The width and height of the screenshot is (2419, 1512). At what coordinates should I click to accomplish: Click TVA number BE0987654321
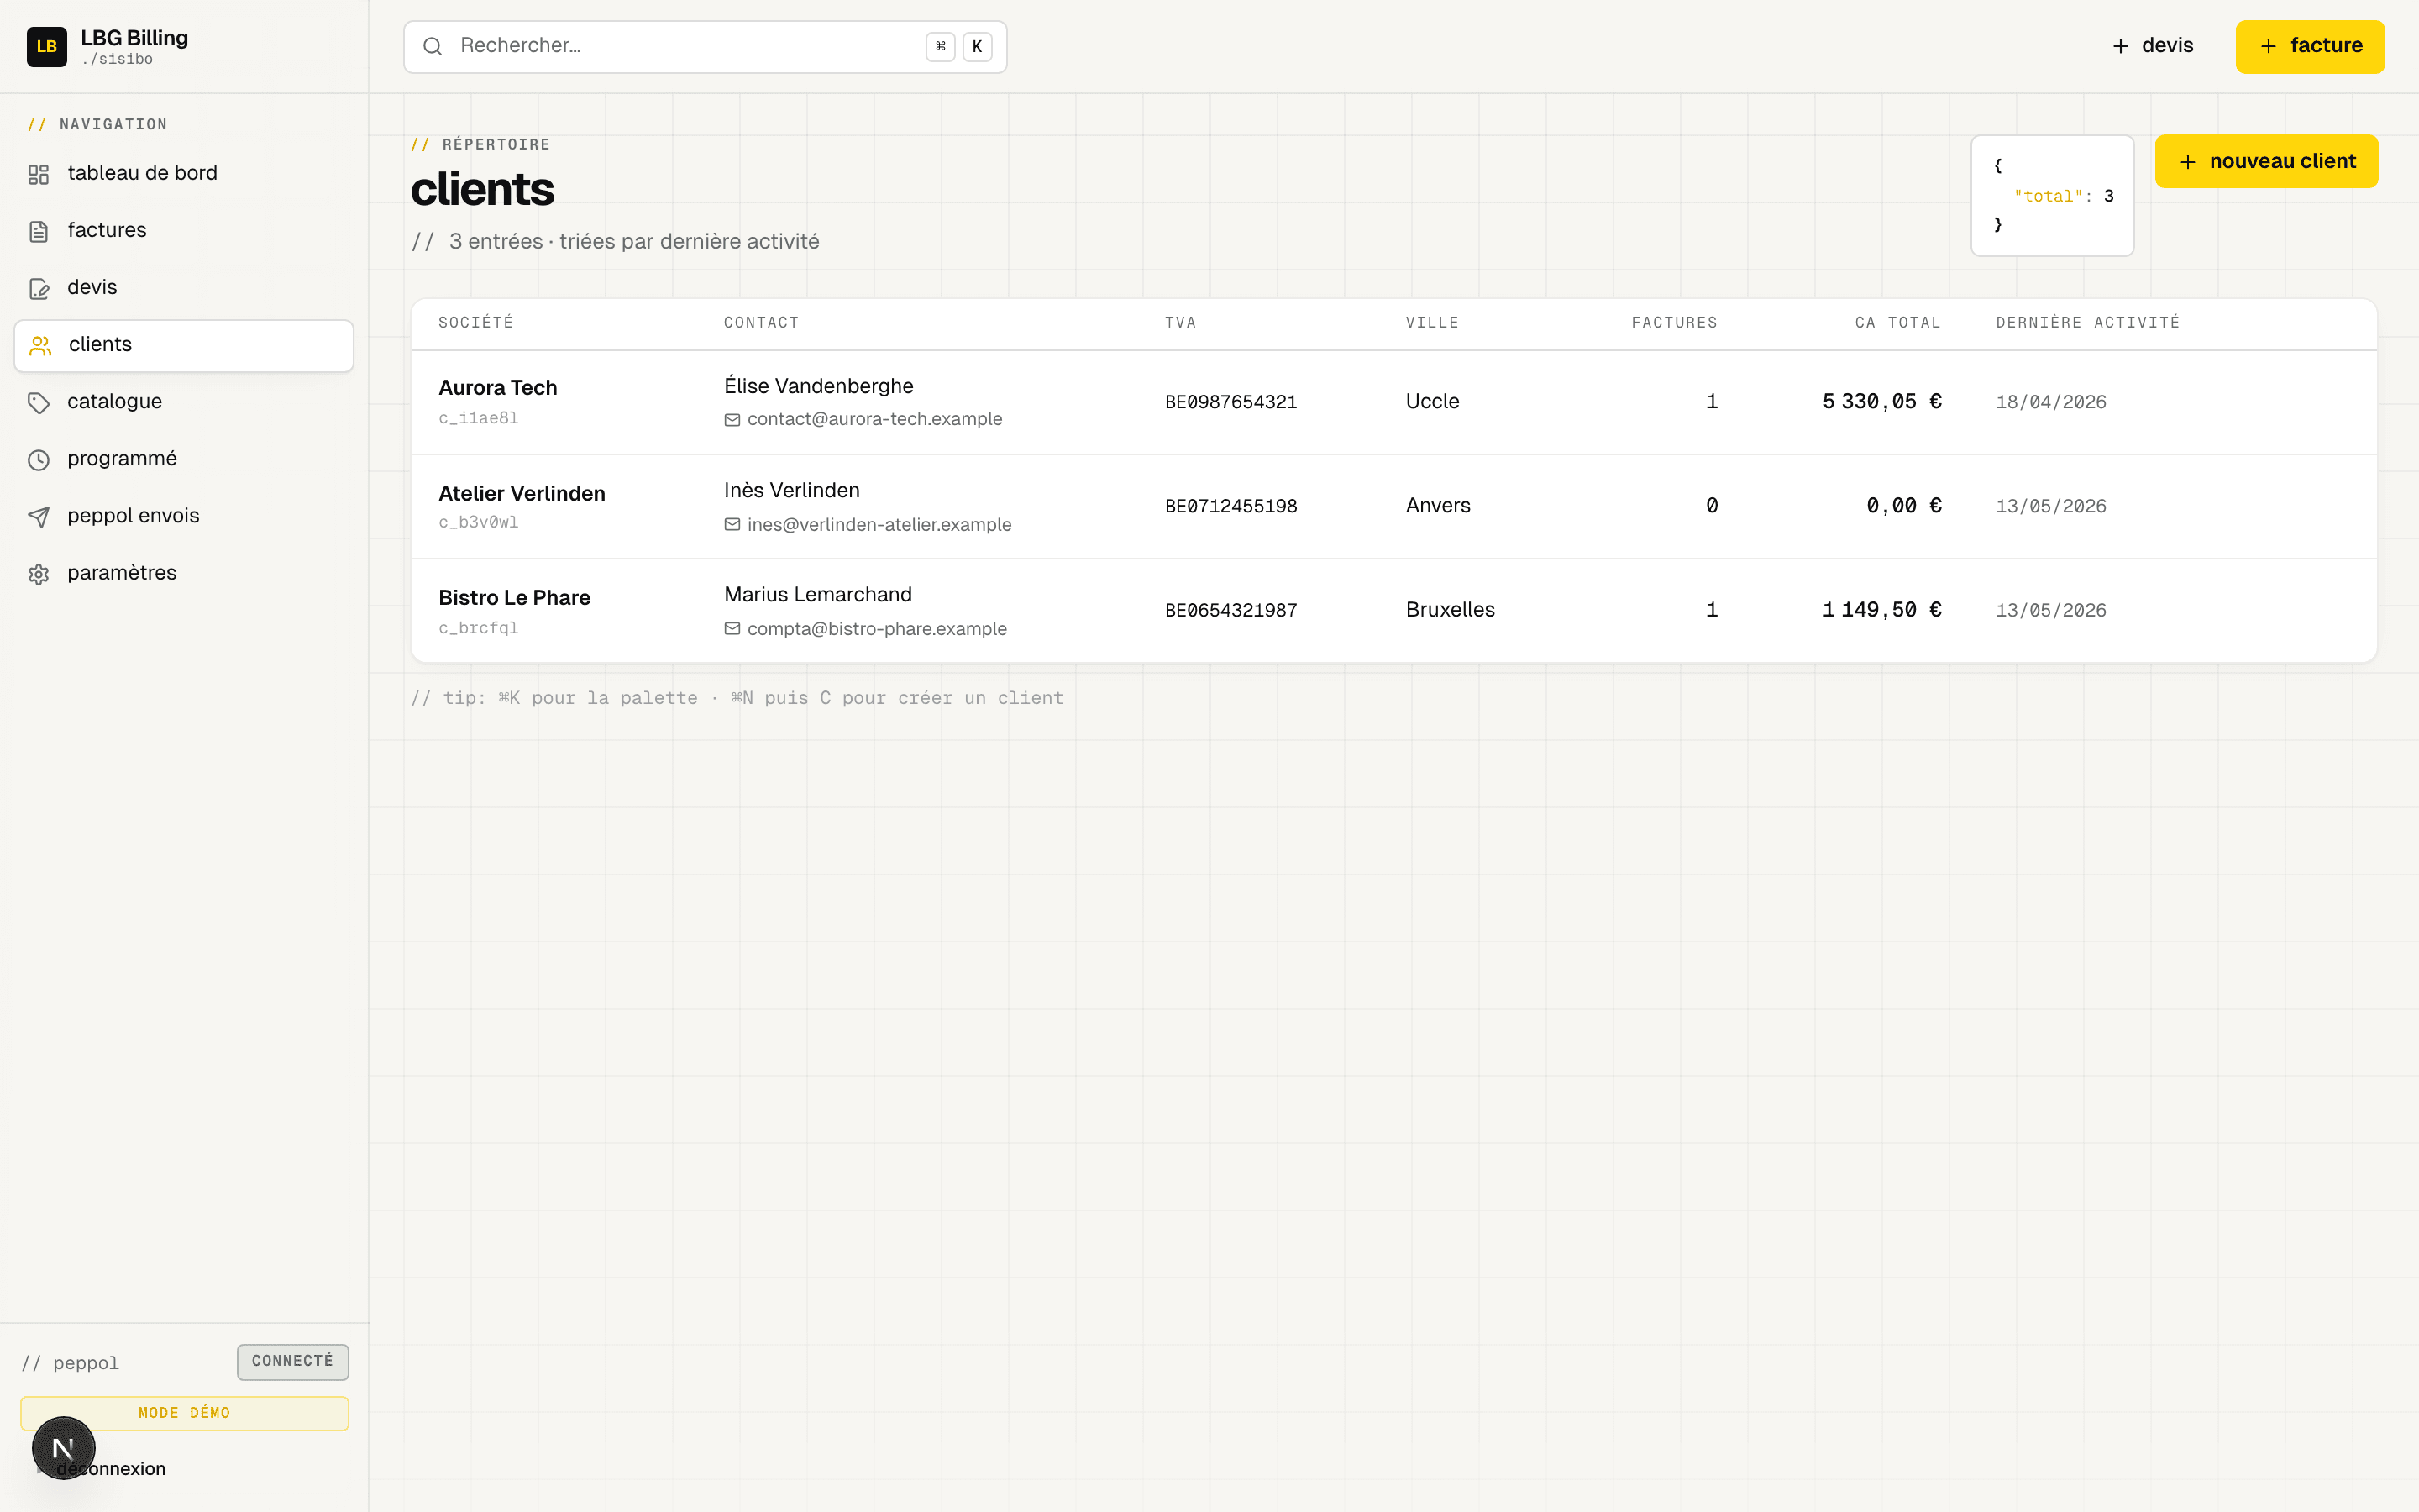(x=1230, y=402)
